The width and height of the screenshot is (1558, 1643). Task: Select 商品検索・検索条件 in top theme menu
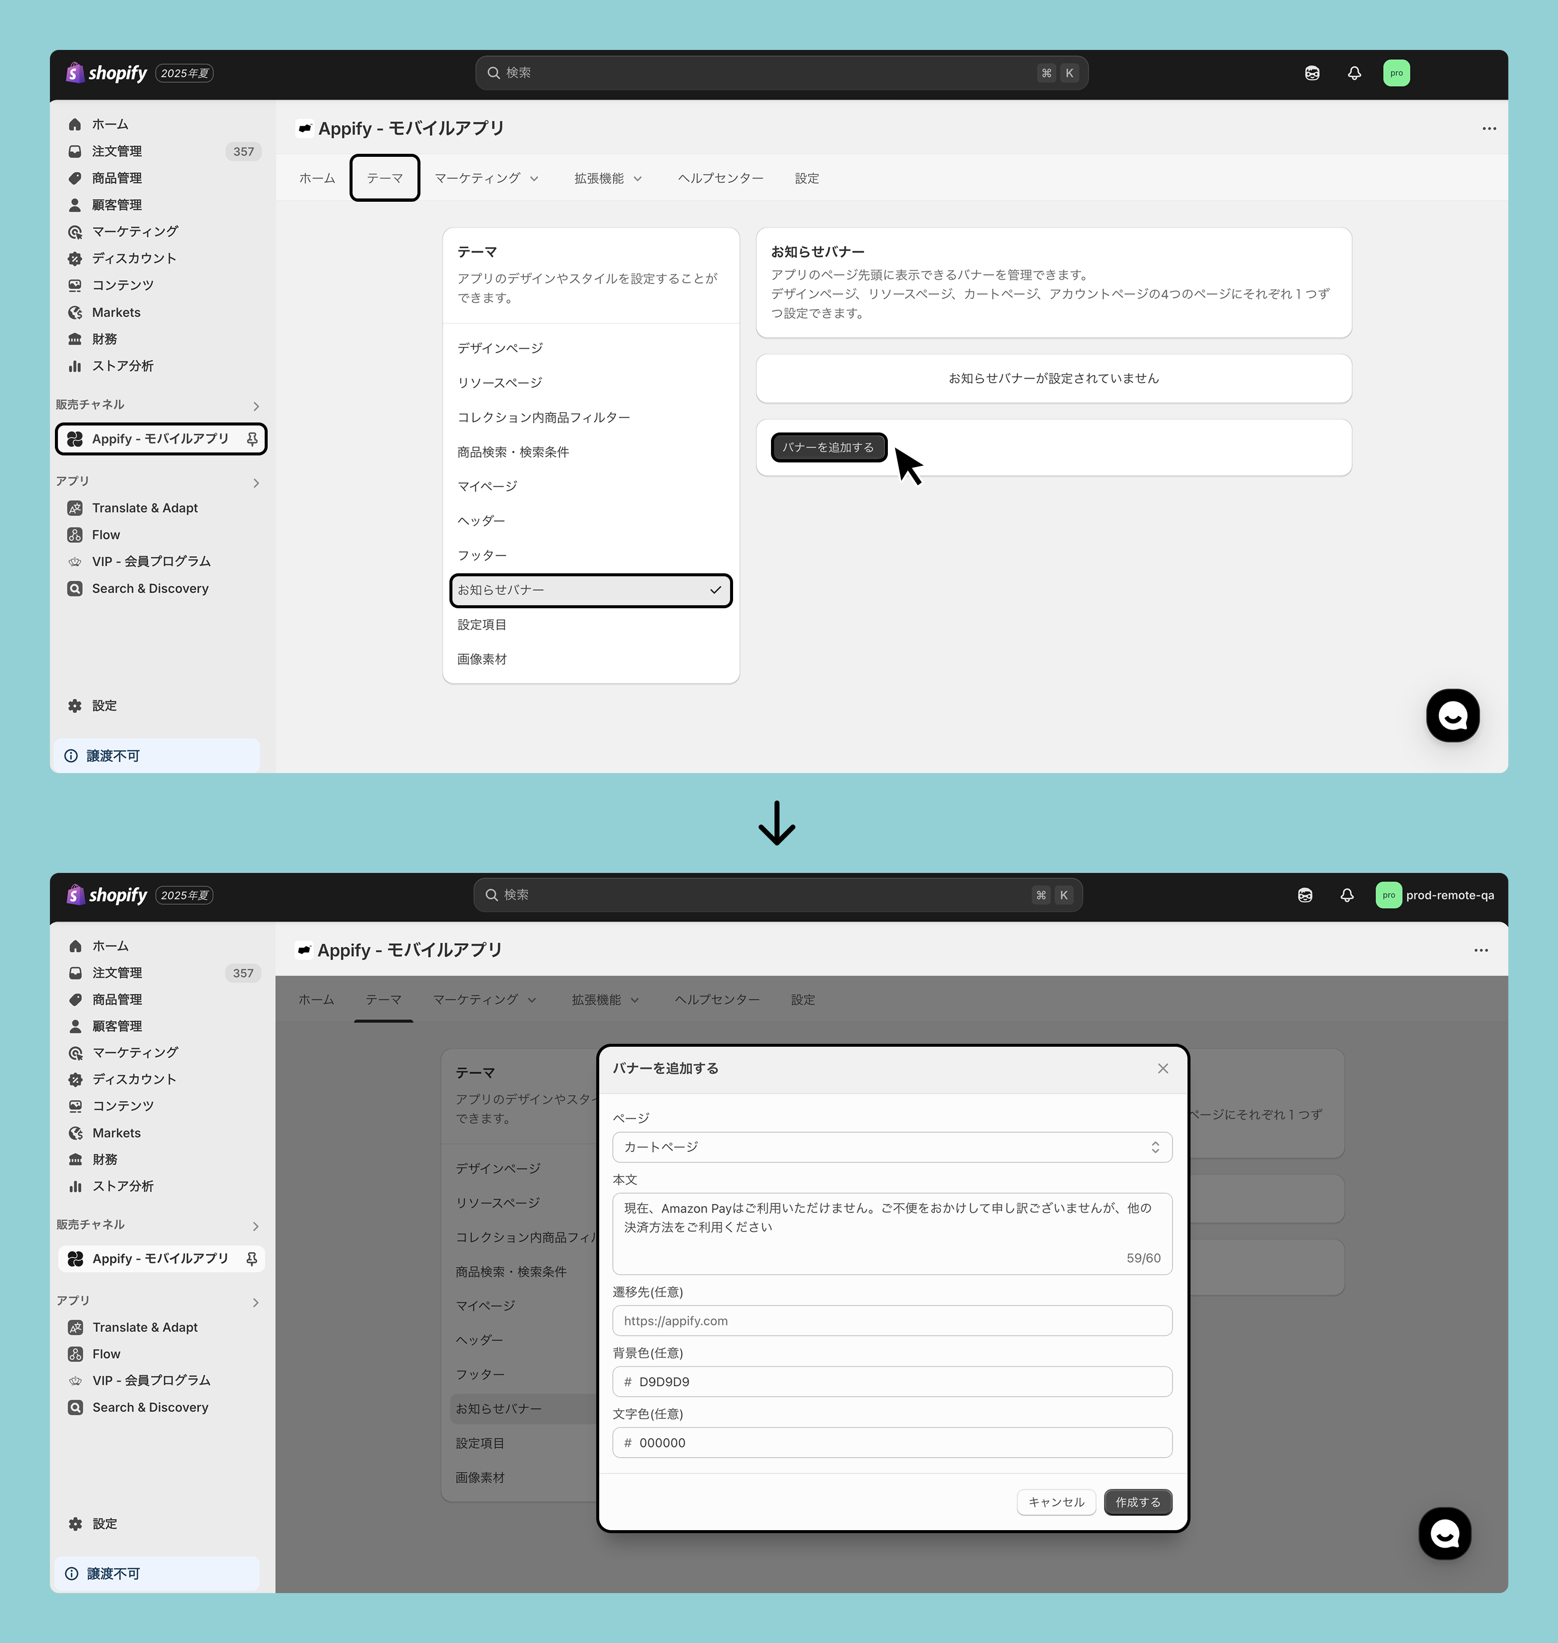click(590, 452)
